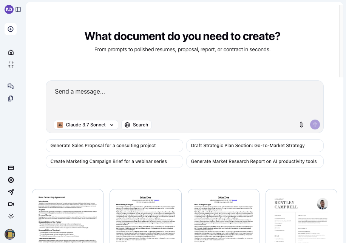Select the Home icon in the sidebar
The width and height of the screenshot is (346, 243).
tap(11, 52)
